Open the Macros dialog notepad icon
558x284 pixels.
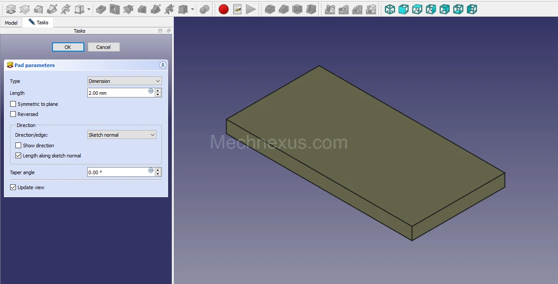point(237,9)
